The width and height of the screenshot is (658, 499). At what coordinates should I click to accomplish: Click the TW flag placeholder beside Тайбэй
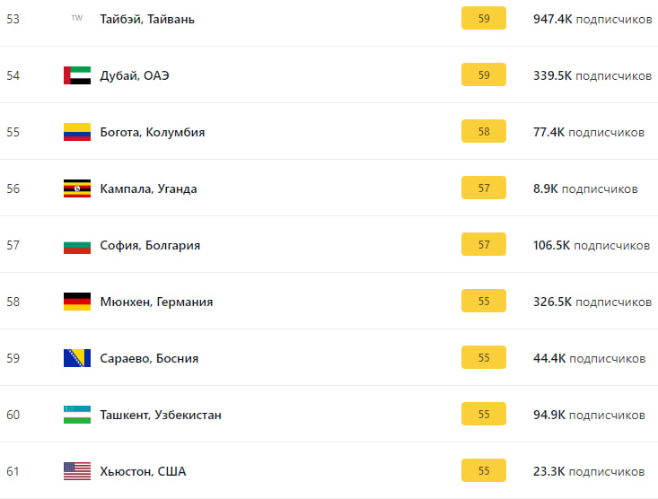click(x=77, y=18)
